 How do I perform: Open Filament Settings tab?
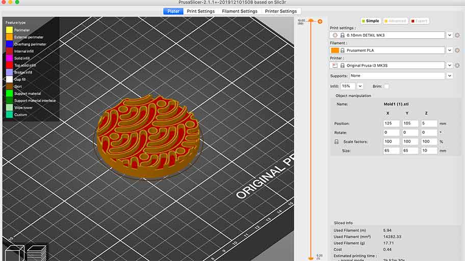pos(240,11)
